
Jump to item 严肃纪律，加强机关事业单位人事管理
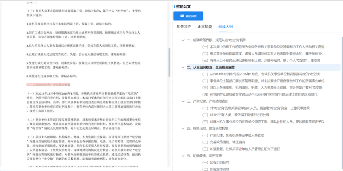tap(233, 135)
